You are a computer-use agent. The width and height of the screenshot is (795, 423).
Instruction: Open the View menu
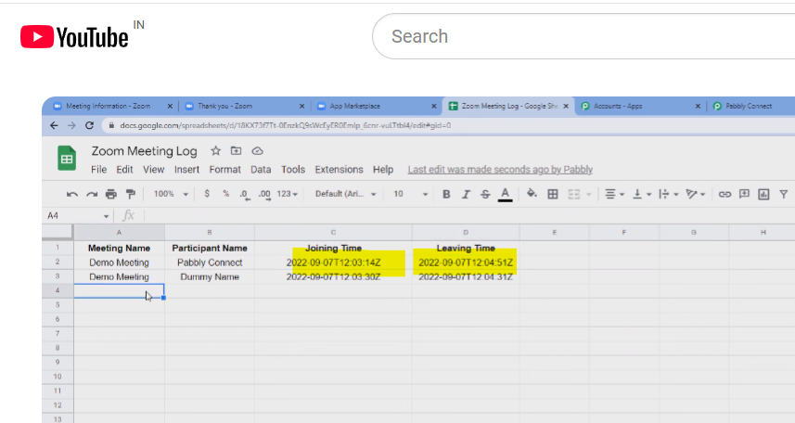[153, 170]
